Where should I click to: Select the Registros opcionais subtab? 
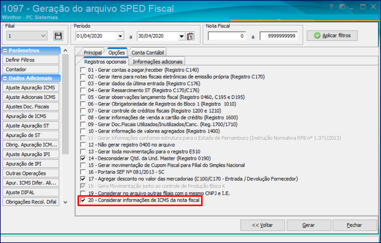pos(105,61)
